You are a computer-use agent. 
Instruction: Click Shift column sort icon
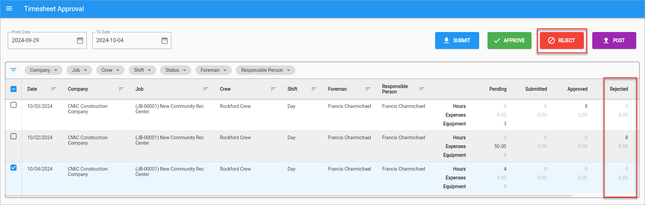[314, 89]
